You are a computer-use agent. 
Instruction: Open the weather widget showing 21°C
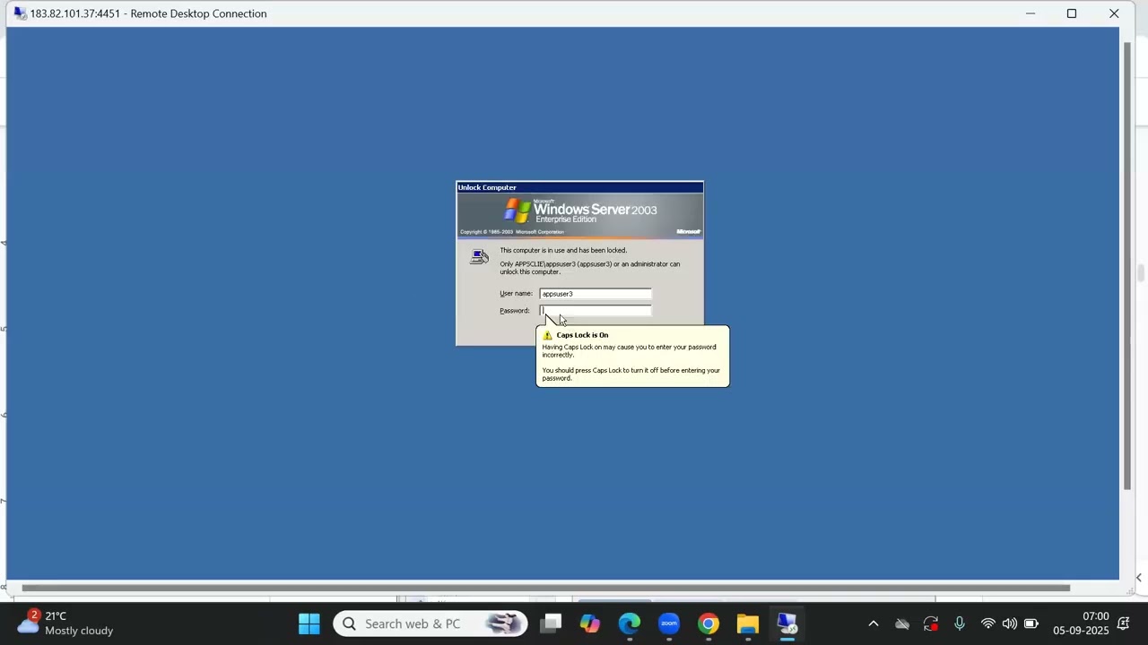point(66,623)
